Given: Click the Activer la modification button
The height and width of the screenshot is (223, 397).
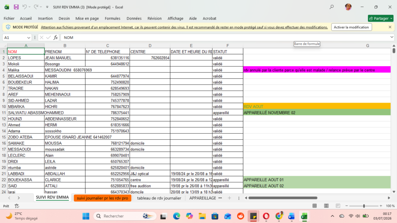Looking at the screenshot, I should pos(351,27).
